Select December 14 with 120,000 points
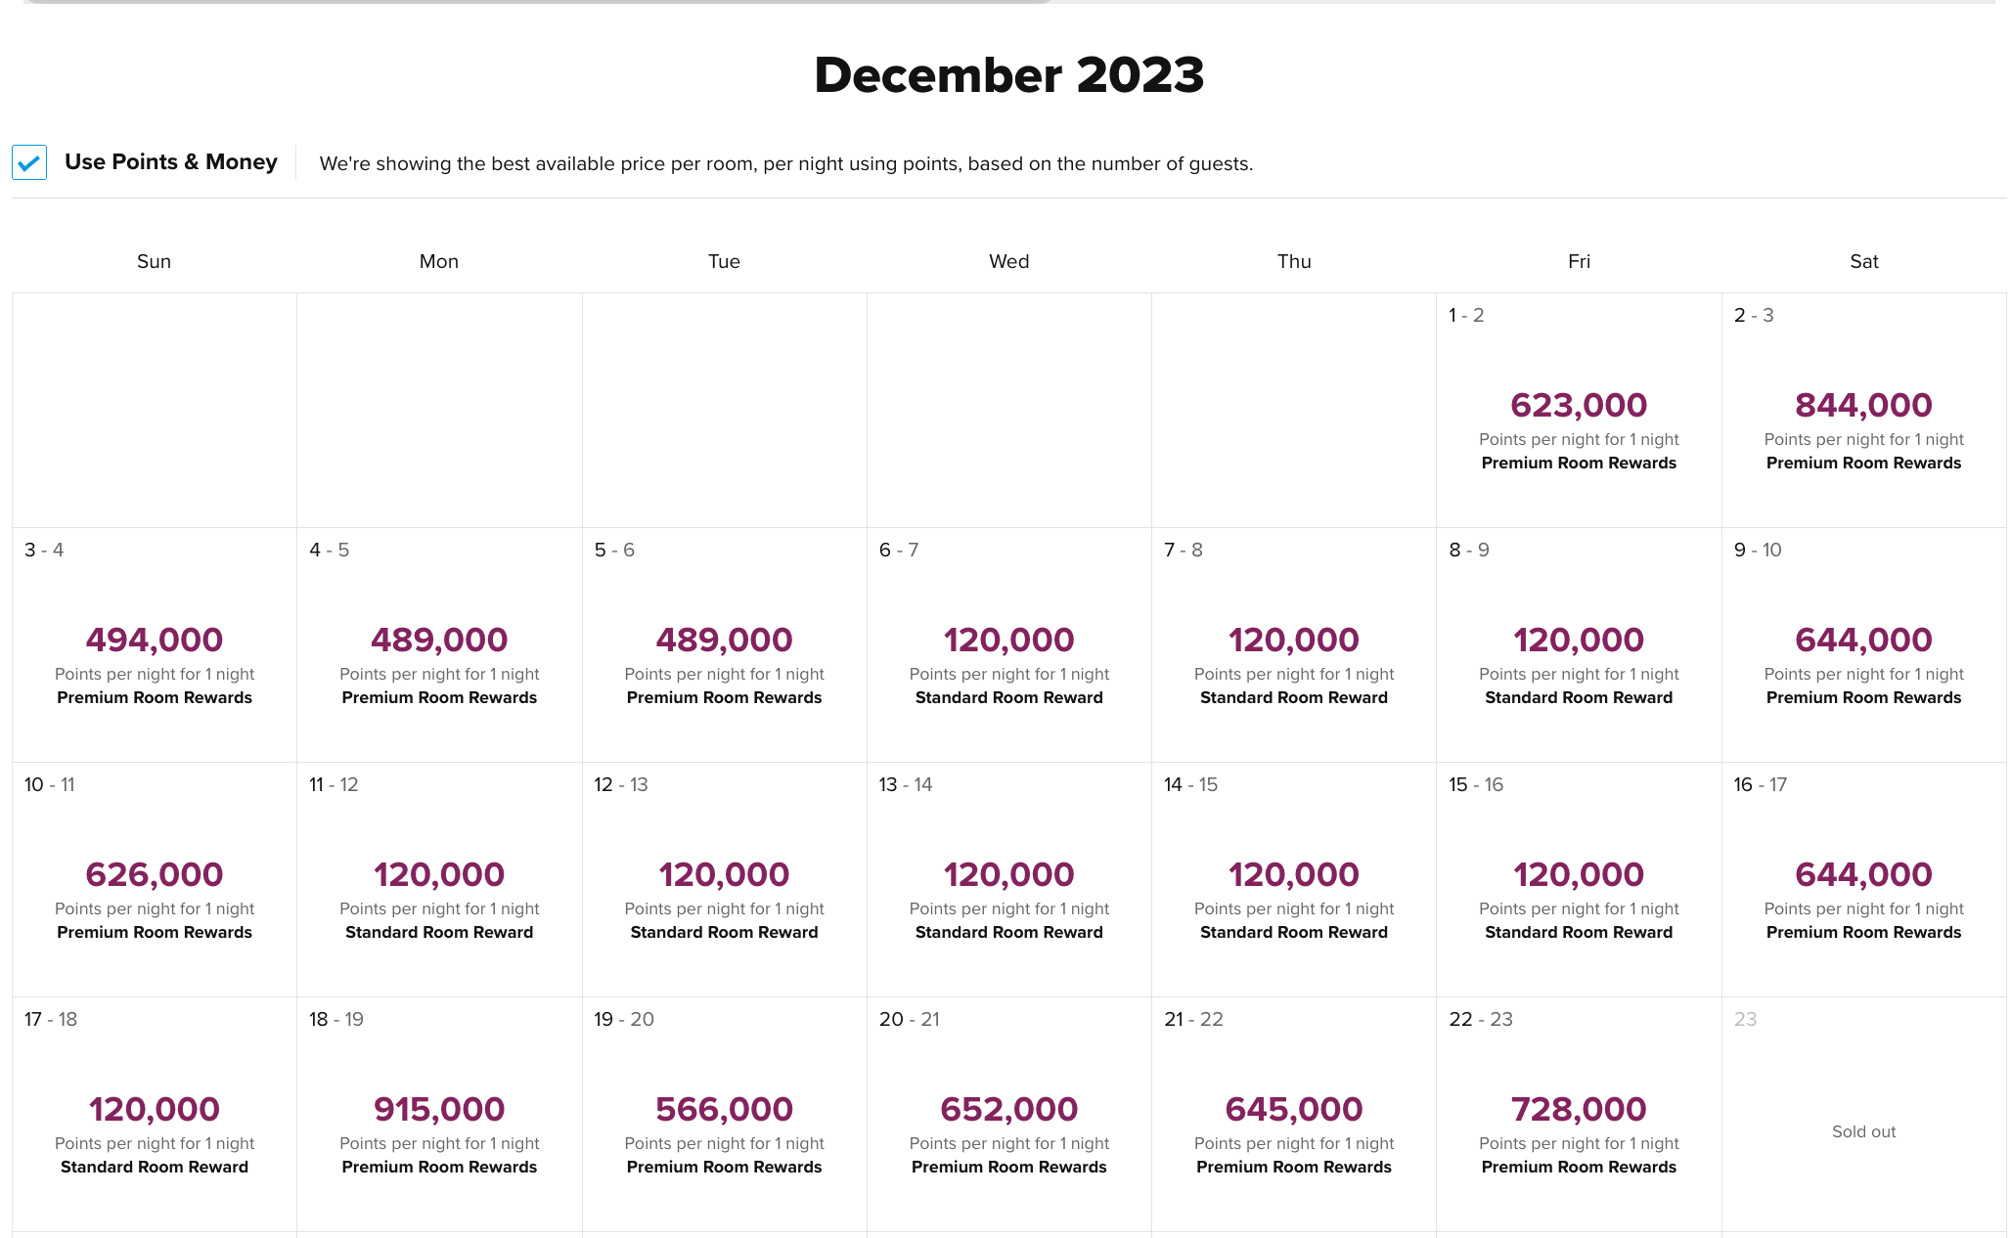The image size is (2011, 1238). pos(1293,873)
